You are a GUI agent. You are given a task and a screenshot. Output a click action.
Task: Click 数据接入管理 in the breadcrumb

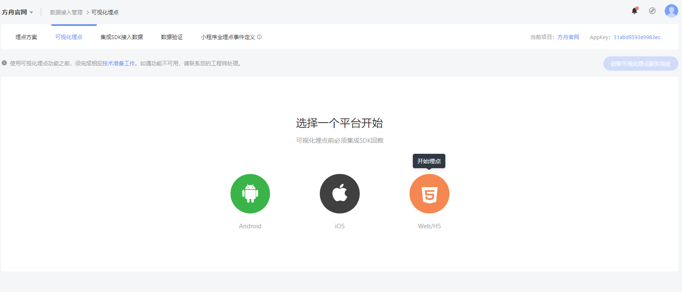point(66,12)
